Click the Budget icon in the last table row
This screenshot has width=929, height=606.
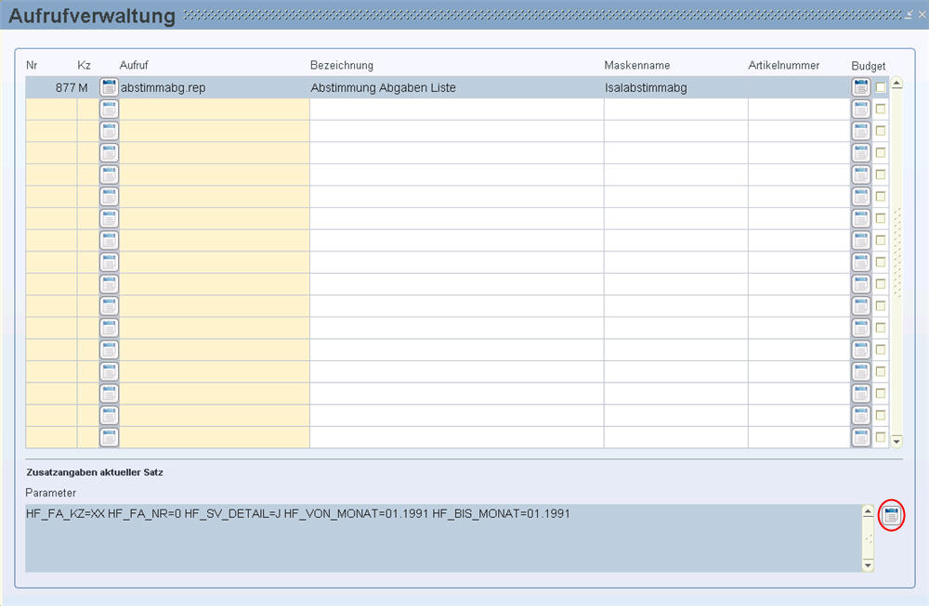point(861,437)
